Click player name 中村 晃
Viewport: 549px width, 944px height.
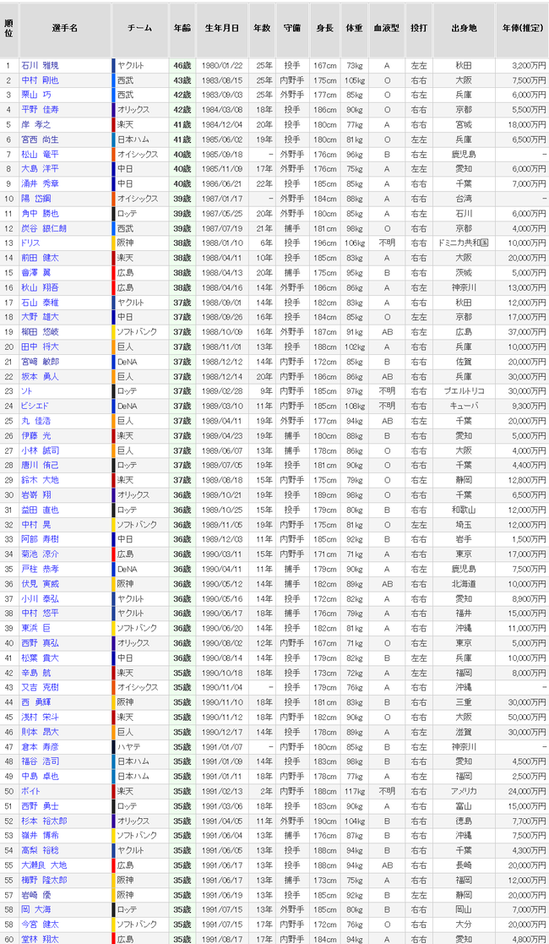[x=36, y=524]
